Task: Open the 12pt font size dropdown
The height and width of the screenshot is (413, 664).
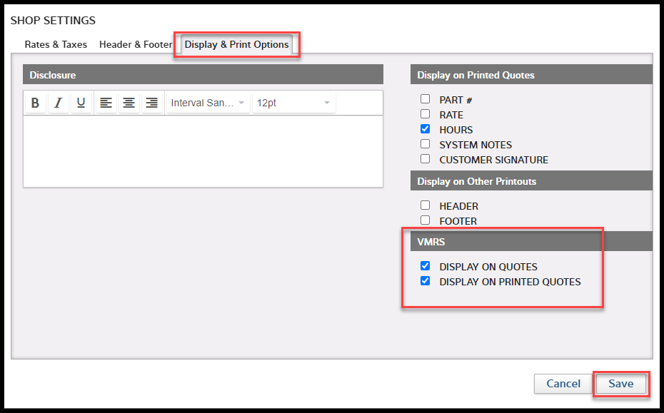Action: click(293, 102)
